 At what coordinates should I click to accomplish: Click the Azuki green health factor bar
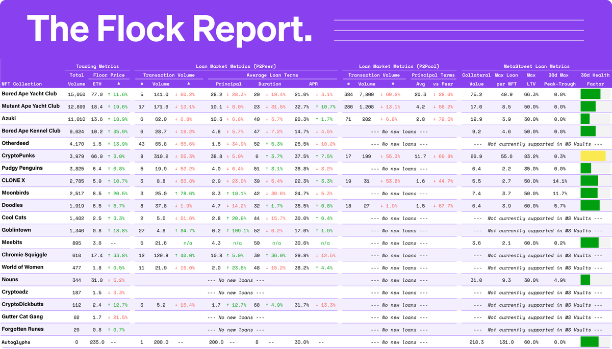point(585,119)
